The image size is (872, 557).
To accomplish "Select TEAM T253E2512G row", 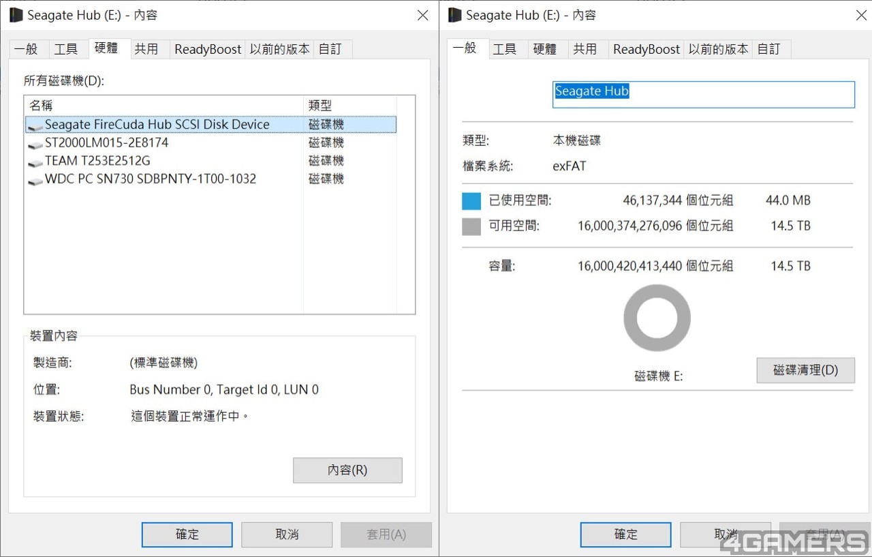I will [211, 161].
